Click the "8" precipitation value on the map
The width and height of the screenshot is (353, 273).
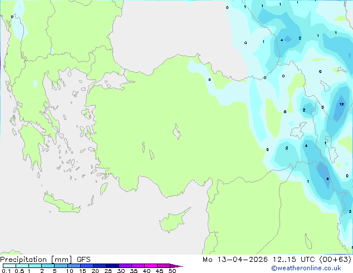point(327,179)
